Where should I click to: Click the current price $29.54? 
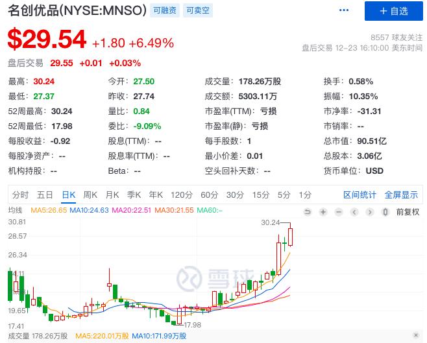(x=47, y=40)
